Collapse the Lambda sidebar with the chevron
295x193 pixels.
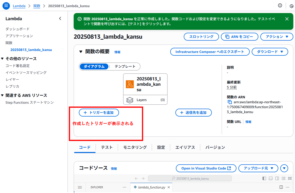(60, 18)
